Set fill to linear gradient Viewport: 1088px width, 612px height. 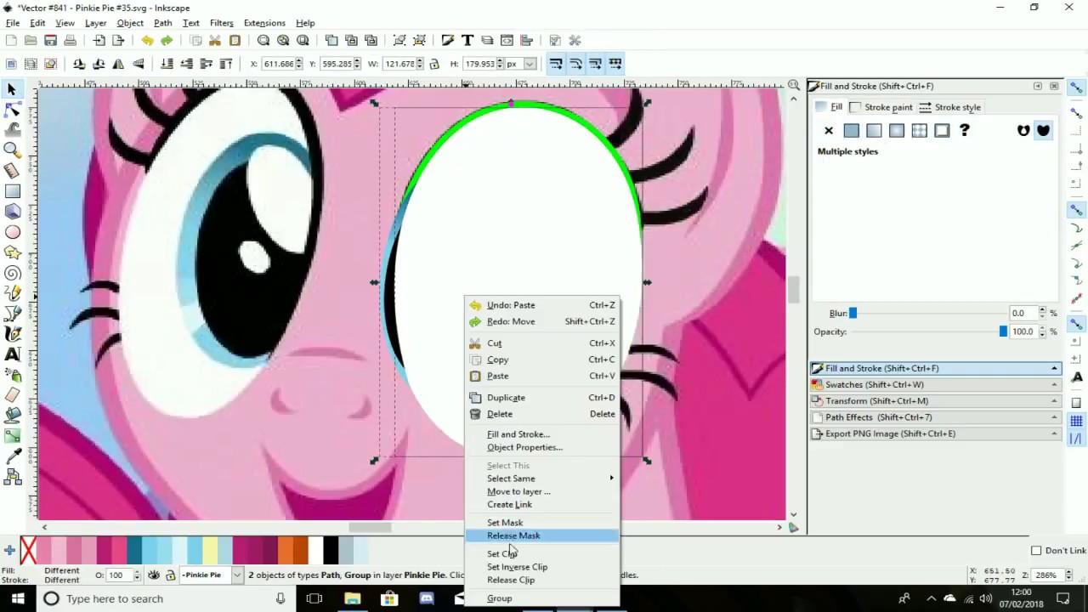click(x=874, y=130)
